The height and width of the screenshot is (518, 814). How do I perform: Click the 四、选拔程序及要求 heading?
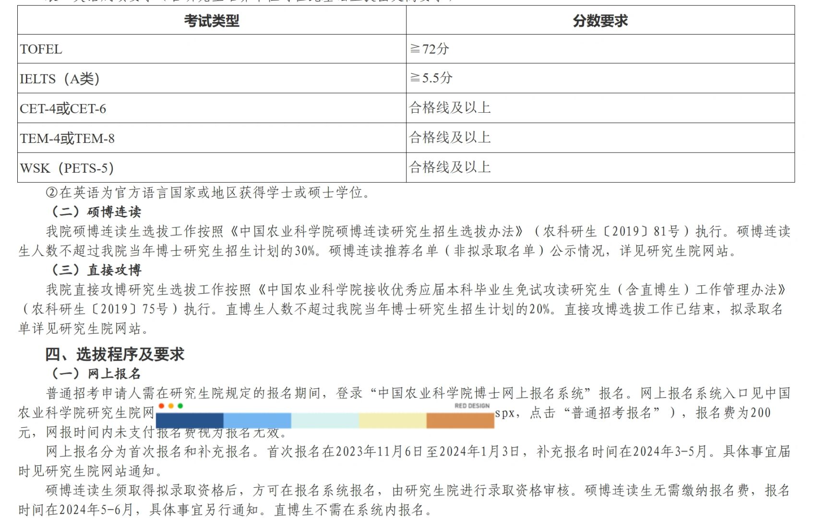click(x=115, y=354)
